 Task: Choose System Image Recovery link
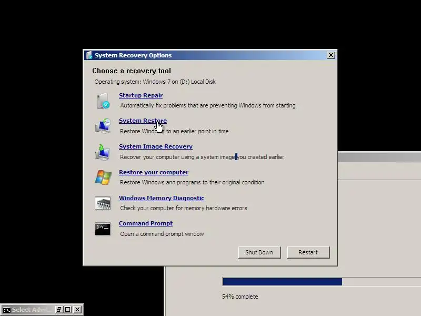click(156, 146)
